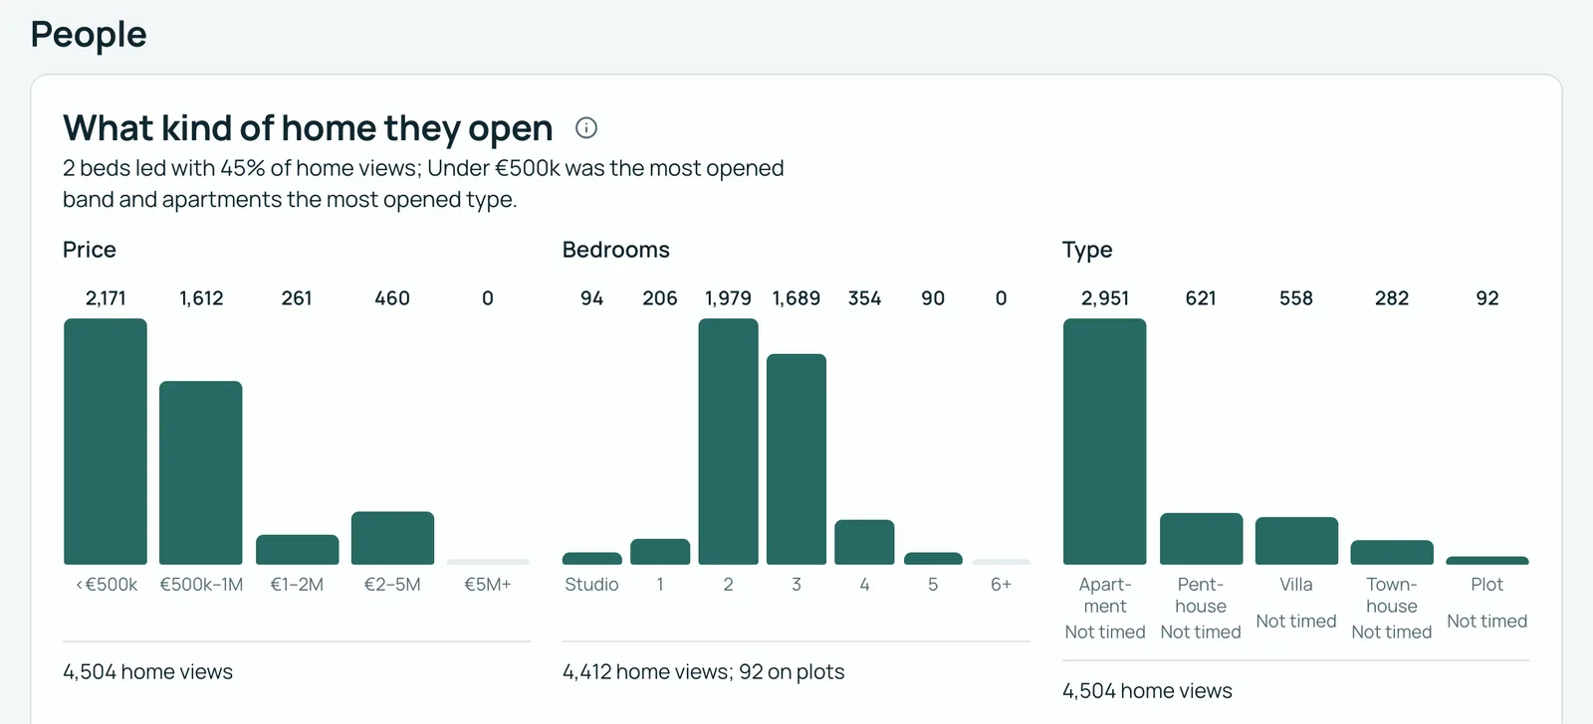Click the 6+ axis label
The height and width of the screenshot is (724, 1593).
click(1001, 585)
